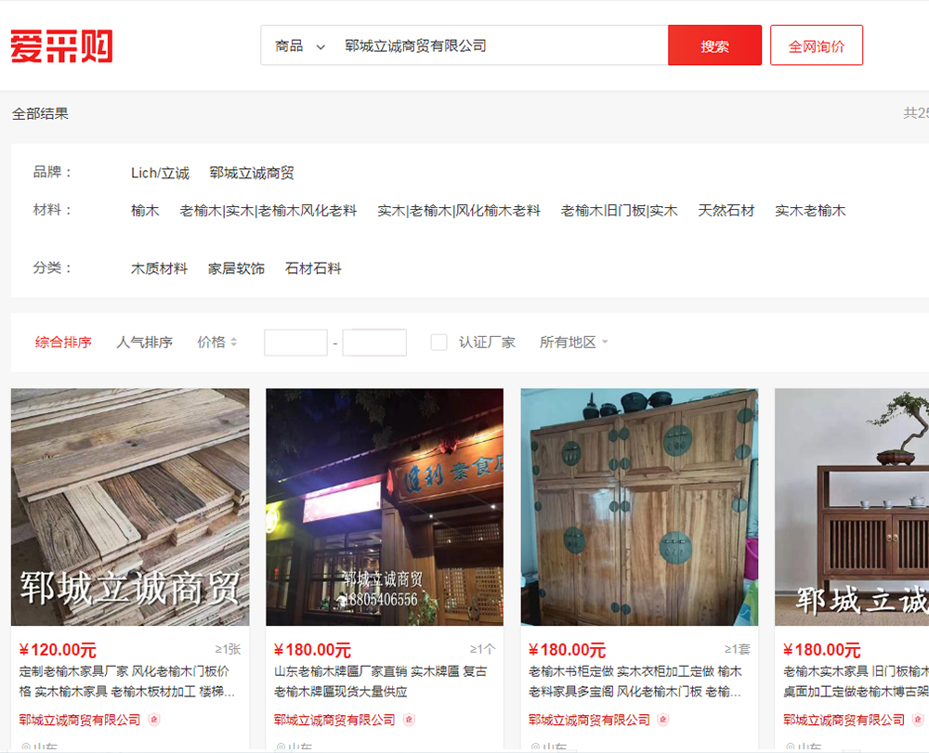
Task: Select material 实木|老榆木|风化榆木老料
Action: pos(459,210)
